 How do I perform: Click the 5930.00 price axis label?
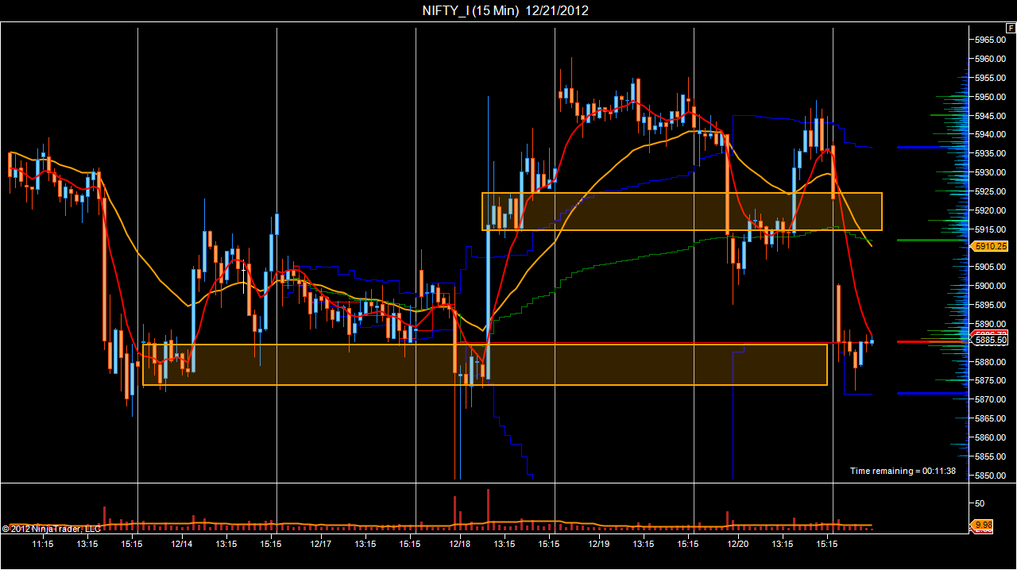[x=992, y=172]
